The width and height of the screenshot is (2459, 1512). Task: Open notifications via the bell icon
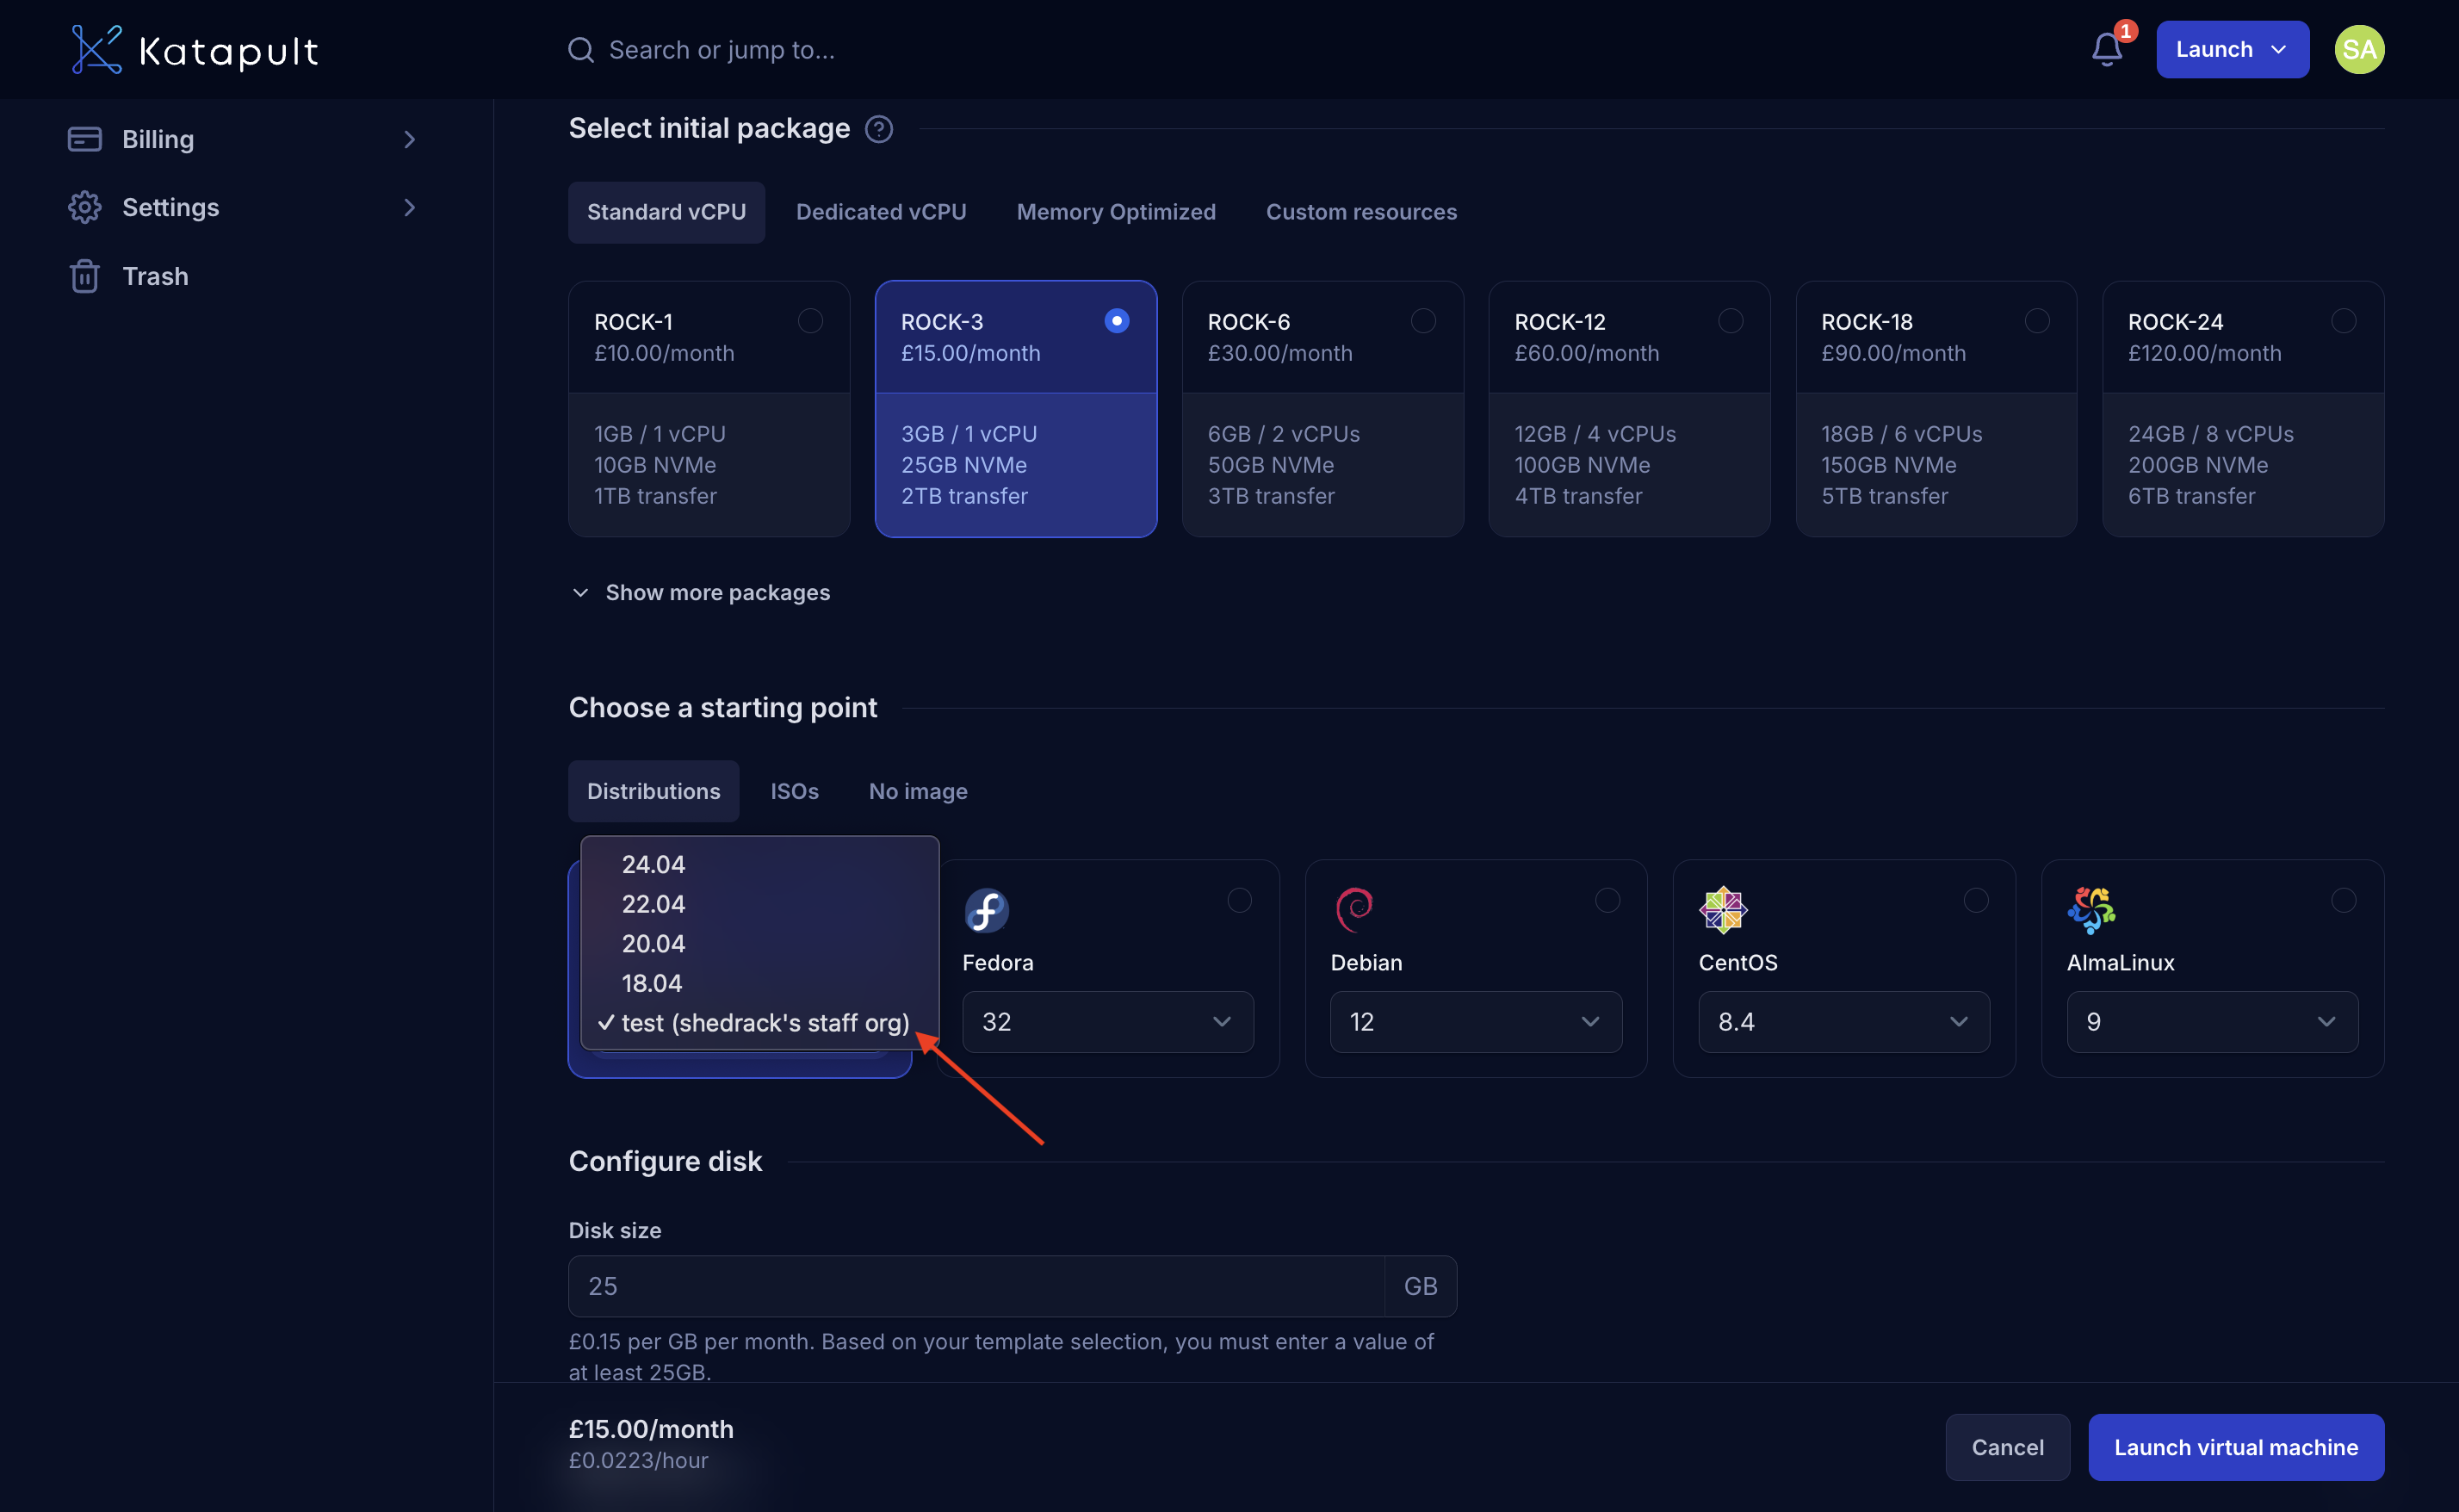[x=2108, y=48]
